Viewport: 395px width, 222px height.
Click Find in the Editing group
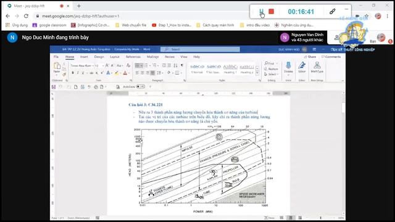pyautogui.click(x=269, y=64)
